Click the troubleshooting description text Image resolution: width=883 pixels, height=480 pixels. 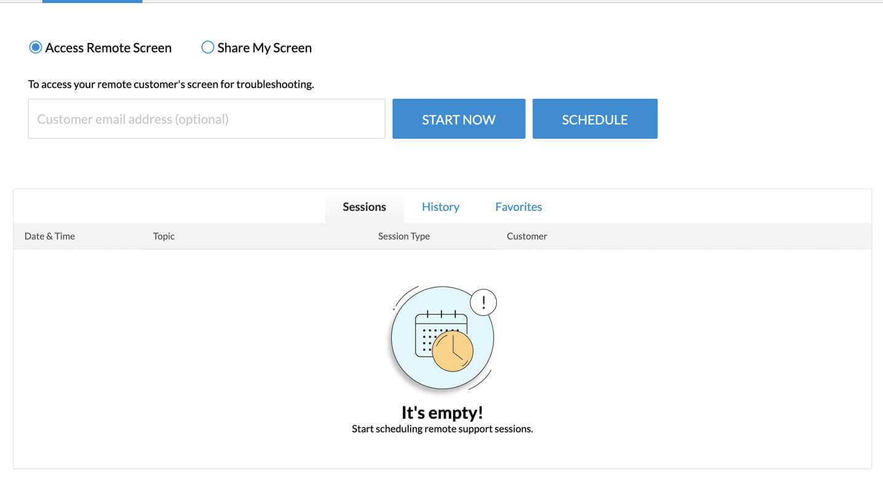pos(171,84)
